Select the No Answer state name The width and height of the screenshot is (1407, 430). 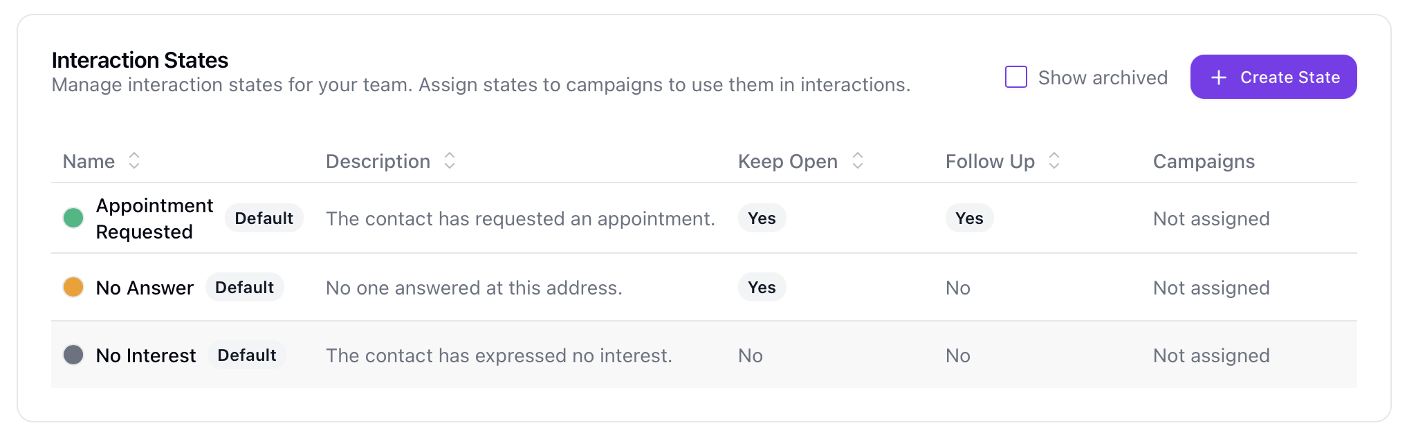tap(145, 288)
